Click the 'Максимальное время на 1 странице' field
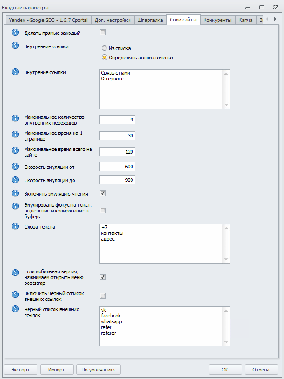 point(117,136)
